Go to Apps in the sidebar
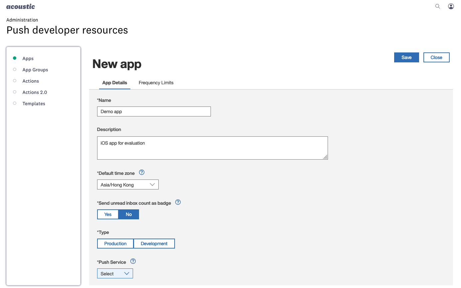The height and width of the screenshot is (288, 461). pyautogui.click(x=28, y=58)
